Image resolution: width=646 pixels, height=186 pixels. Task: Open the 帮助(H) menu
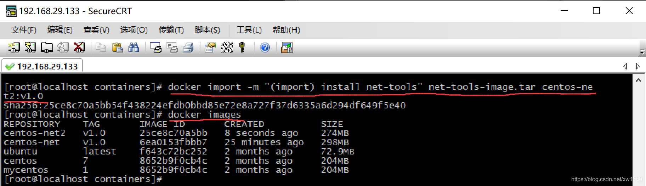(x=286, y=30)
